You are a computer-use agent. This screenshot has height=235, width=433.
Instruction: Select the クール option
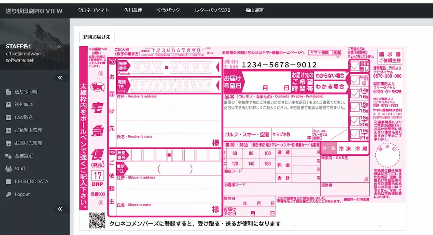click(329, 149)
